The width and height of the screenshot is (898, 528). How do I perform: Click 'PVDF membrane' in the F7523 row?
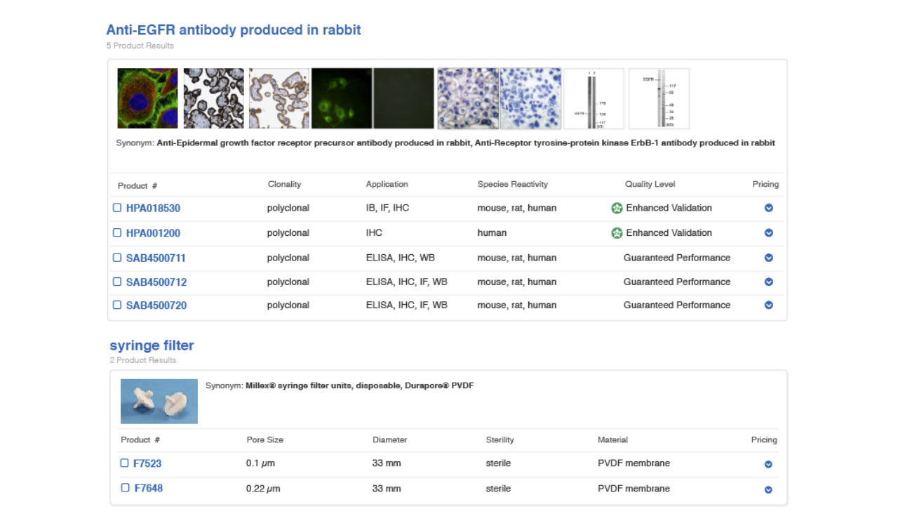tap(634, 463)
